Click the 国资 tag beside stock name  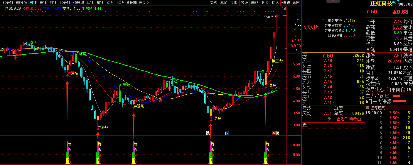tap(395, 2)
